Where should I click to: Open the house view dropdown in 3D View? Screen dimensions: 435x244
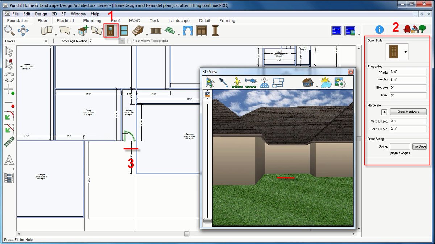coord(317,86)
